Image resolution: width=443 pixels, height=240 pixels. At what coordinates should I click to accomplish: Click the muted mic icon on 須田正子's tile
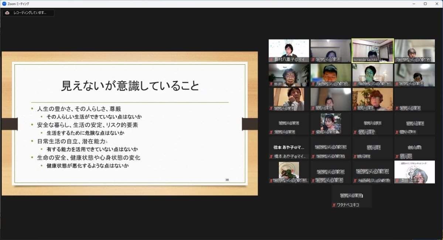coord(397,181)
